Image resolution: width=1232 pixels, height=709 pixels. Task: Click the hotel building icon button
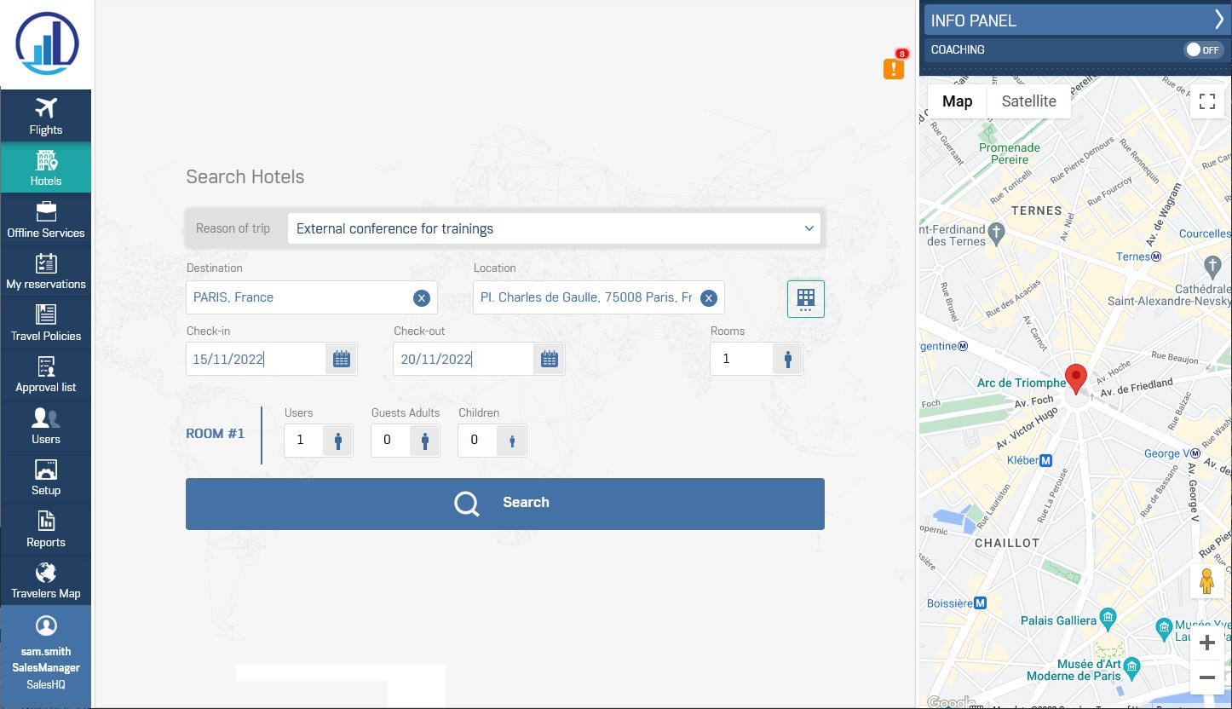[805, 298]
